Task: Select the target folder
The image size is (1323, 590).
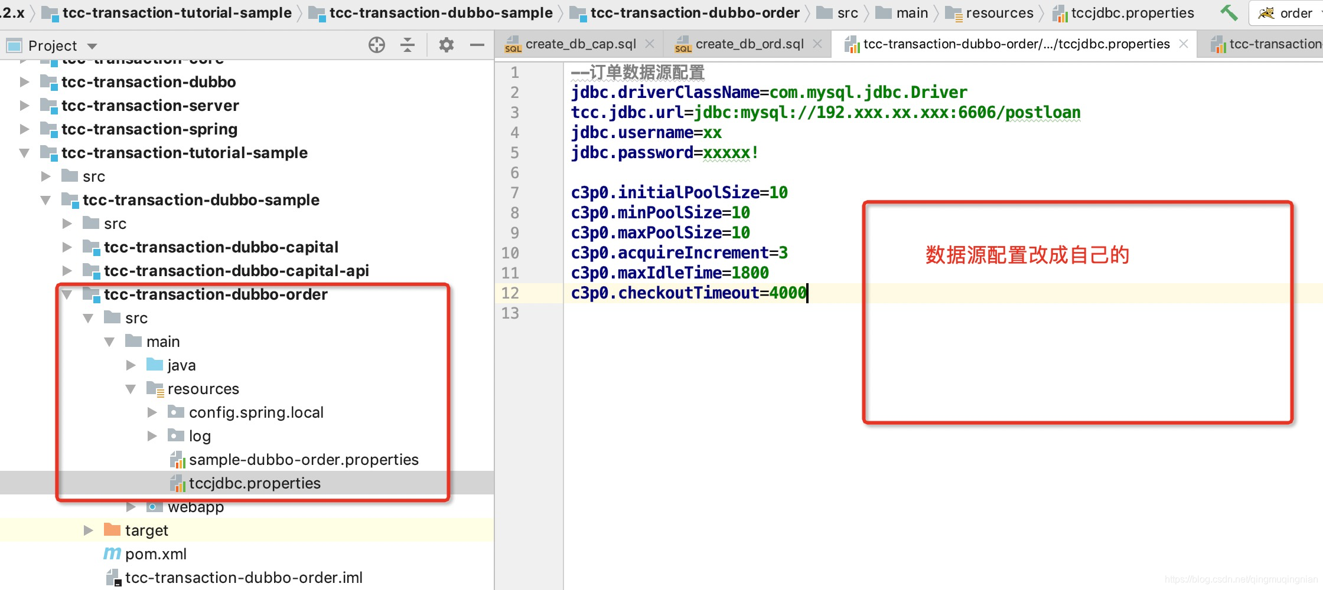Action: coord(146,530)
